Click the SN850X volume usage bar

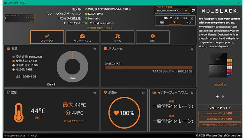point(148,67)
